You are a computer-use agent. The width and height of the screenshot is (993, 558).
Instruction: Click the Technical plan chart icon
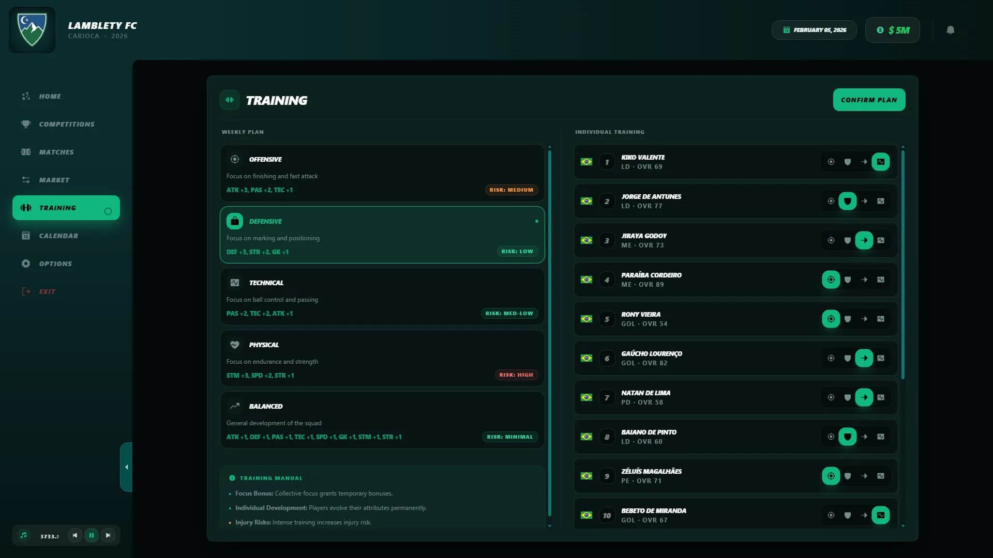coord(235,283)
